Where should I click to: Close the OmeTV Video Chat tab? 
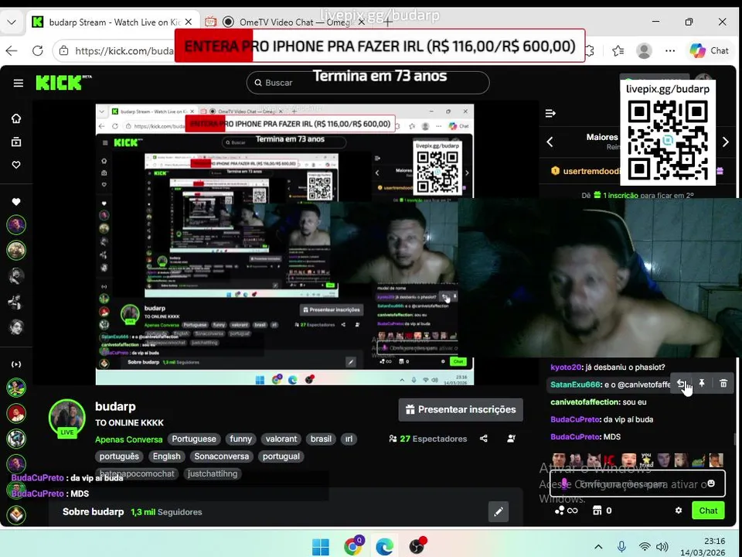pyautogui.click(x=361, y=22)
